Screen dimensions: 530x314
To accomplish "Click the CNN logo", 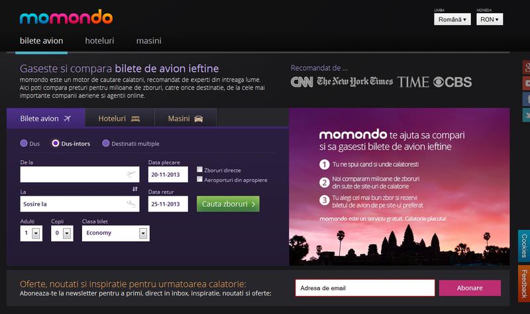I will (x=301, y=82).
